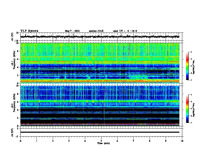Click the upper ch.1 color scale bar

[187, 66]
